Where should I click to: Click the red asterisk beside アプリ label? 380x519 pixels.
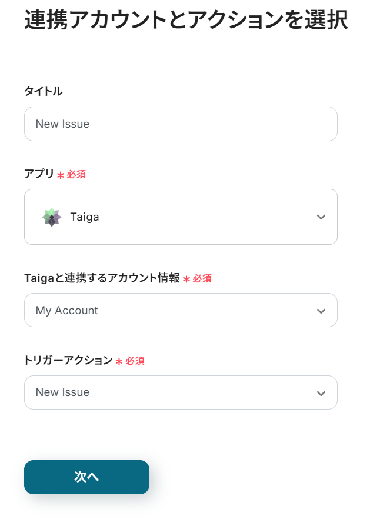60,175
